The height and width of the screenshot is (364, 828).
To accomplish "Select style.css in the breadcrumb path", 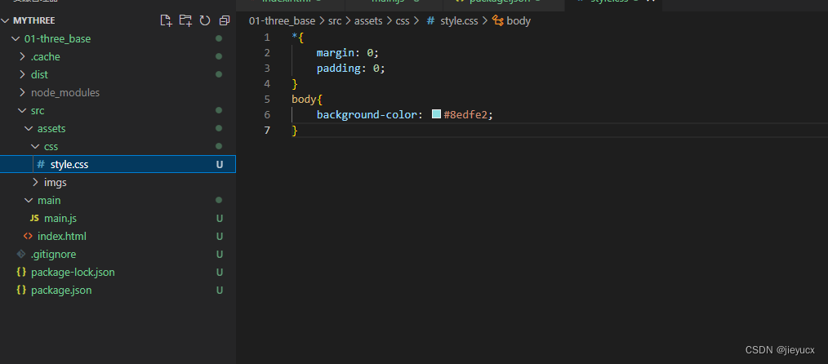I will 459,21.
